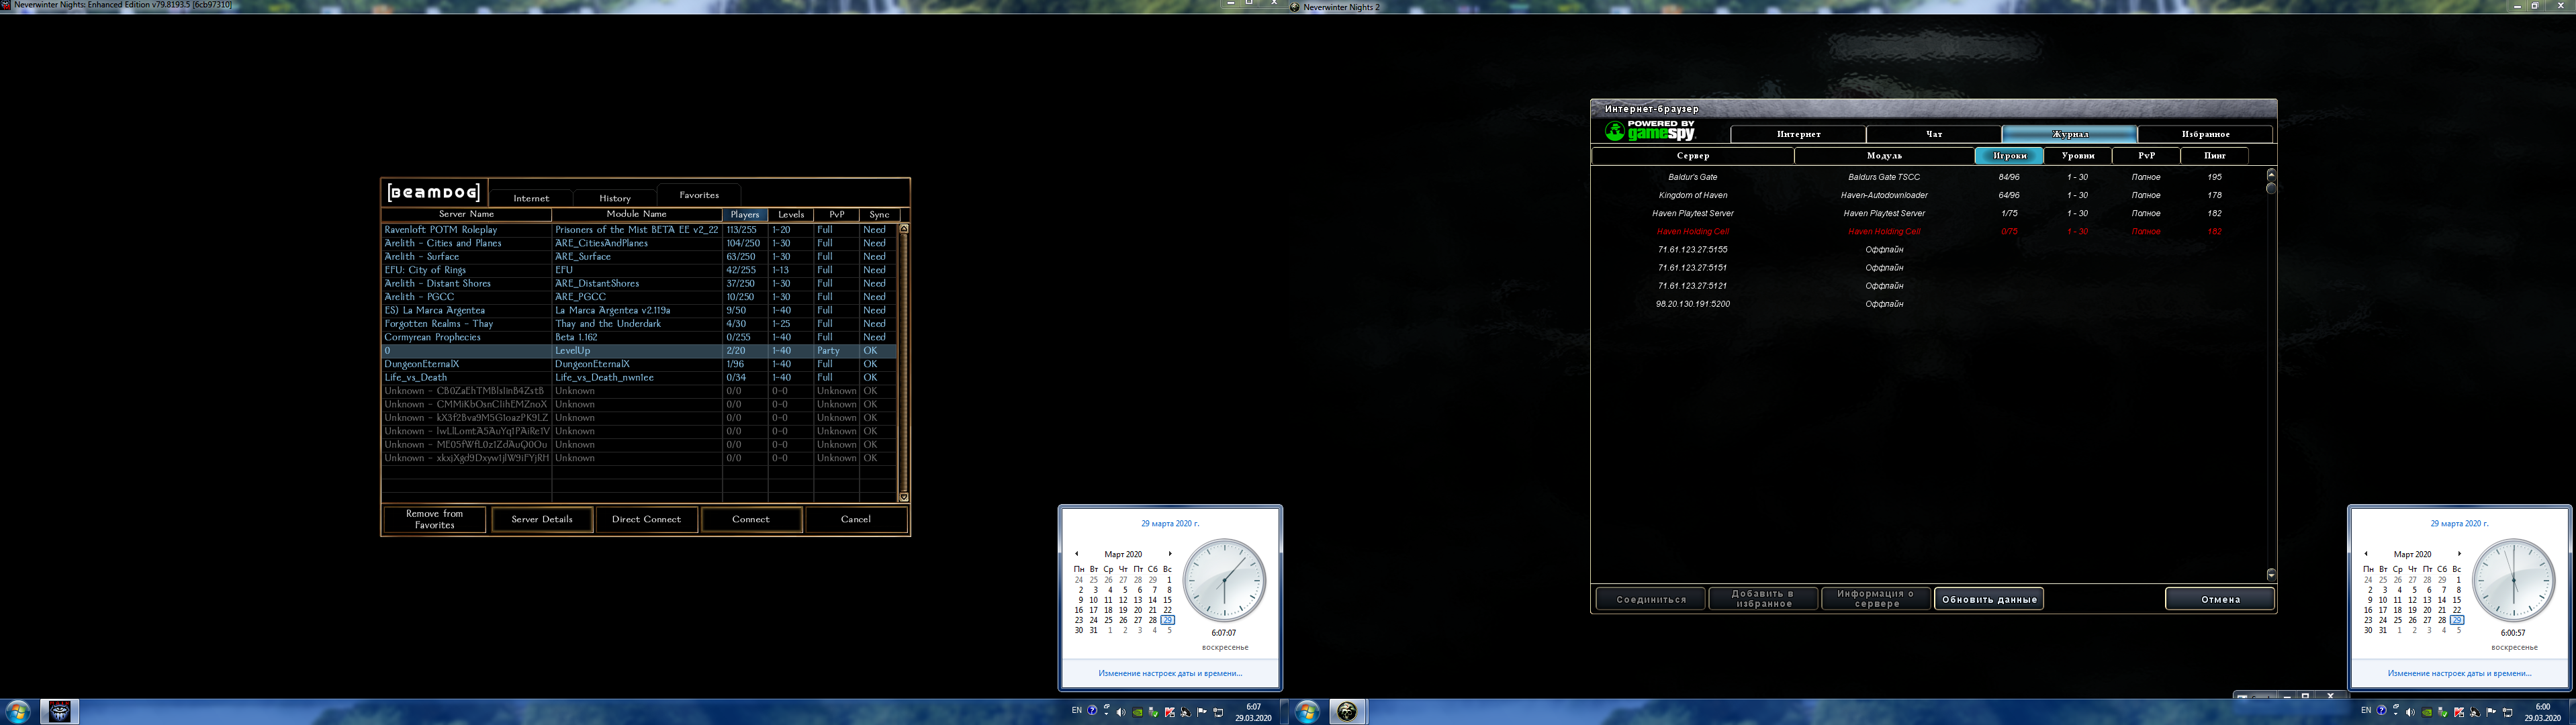Image resolution: width=2576 pixels, height=725 pixels.
Task: Click the GameSpy logo in Интернет-браузер window
Action: (x=1650, y=131)
